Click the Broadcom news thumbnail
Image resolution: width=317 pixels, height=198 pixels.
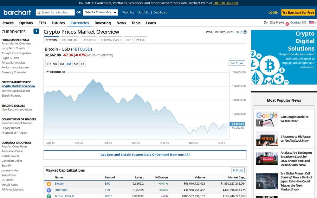[x=267, y=159]
